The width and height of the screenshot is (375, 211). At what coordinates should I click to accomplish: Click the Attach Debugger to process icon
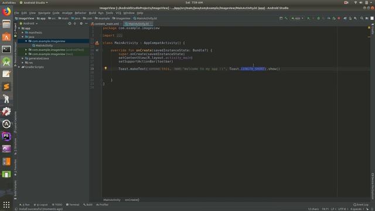pos(334,18)
